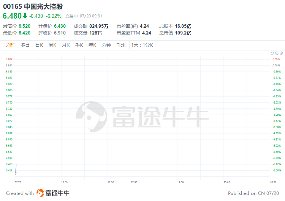This screenshot has height=201, width=285.
Task: Click 最高价 value 6.520
Action: (x=25, y=26)
